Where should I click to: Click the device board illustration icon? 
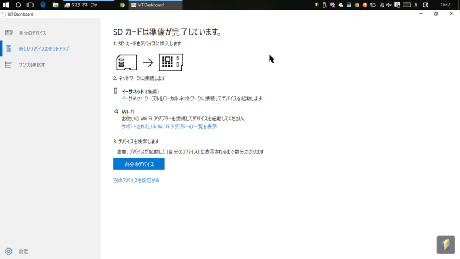tap(171, 62)
